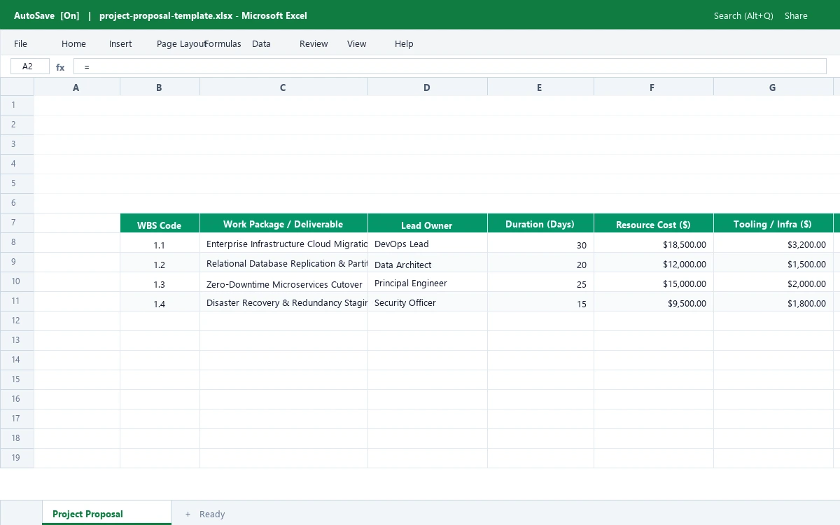The width and height of the screenshot is (840, 525).
Task: Open the Home ribbon tab
Action: 73,43
